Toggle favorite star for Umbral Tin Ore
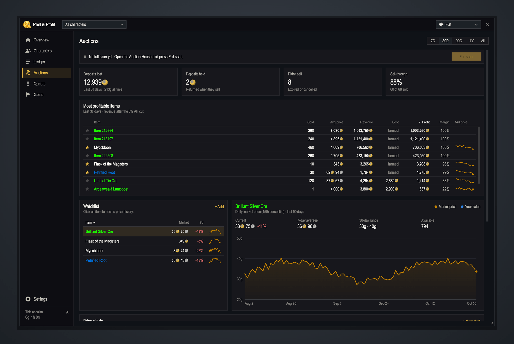 (87, 181)
